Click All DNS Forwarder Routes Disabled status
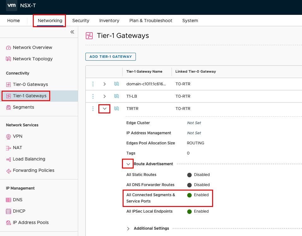This screenshot has width=302, height=236. [198, 185]
